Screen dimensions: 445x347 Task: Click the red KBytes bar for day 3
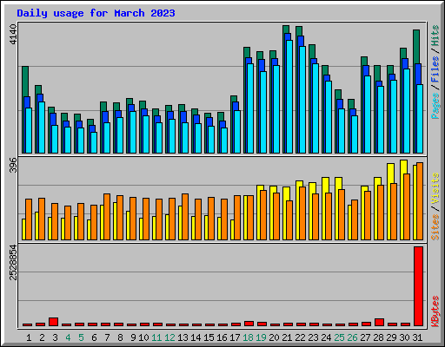pos(53,322)
